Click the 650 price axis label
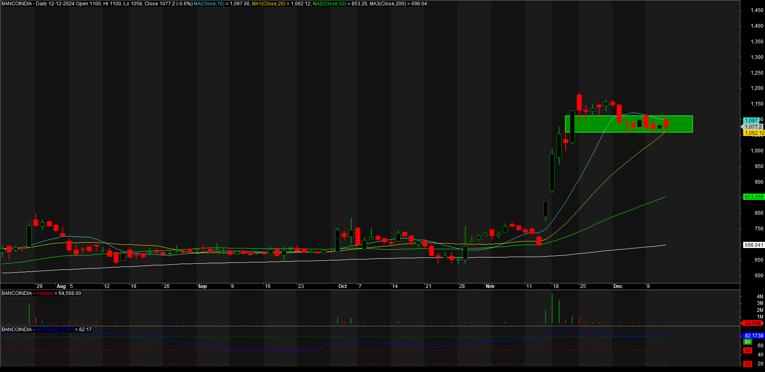This screenshot has width=765, height=372. click(x=758, y=260)
